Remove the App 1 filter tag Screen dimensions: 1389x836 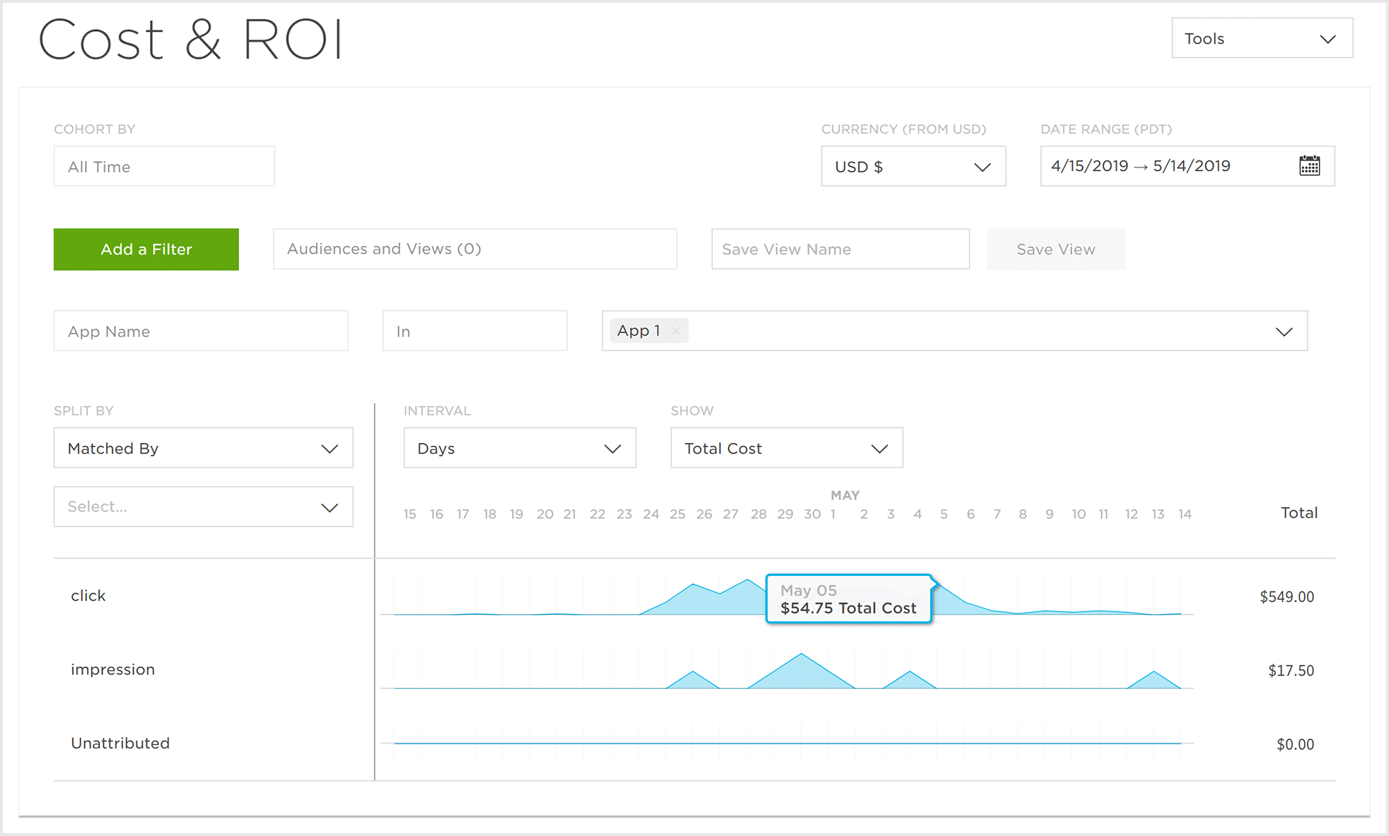(676, 331)
